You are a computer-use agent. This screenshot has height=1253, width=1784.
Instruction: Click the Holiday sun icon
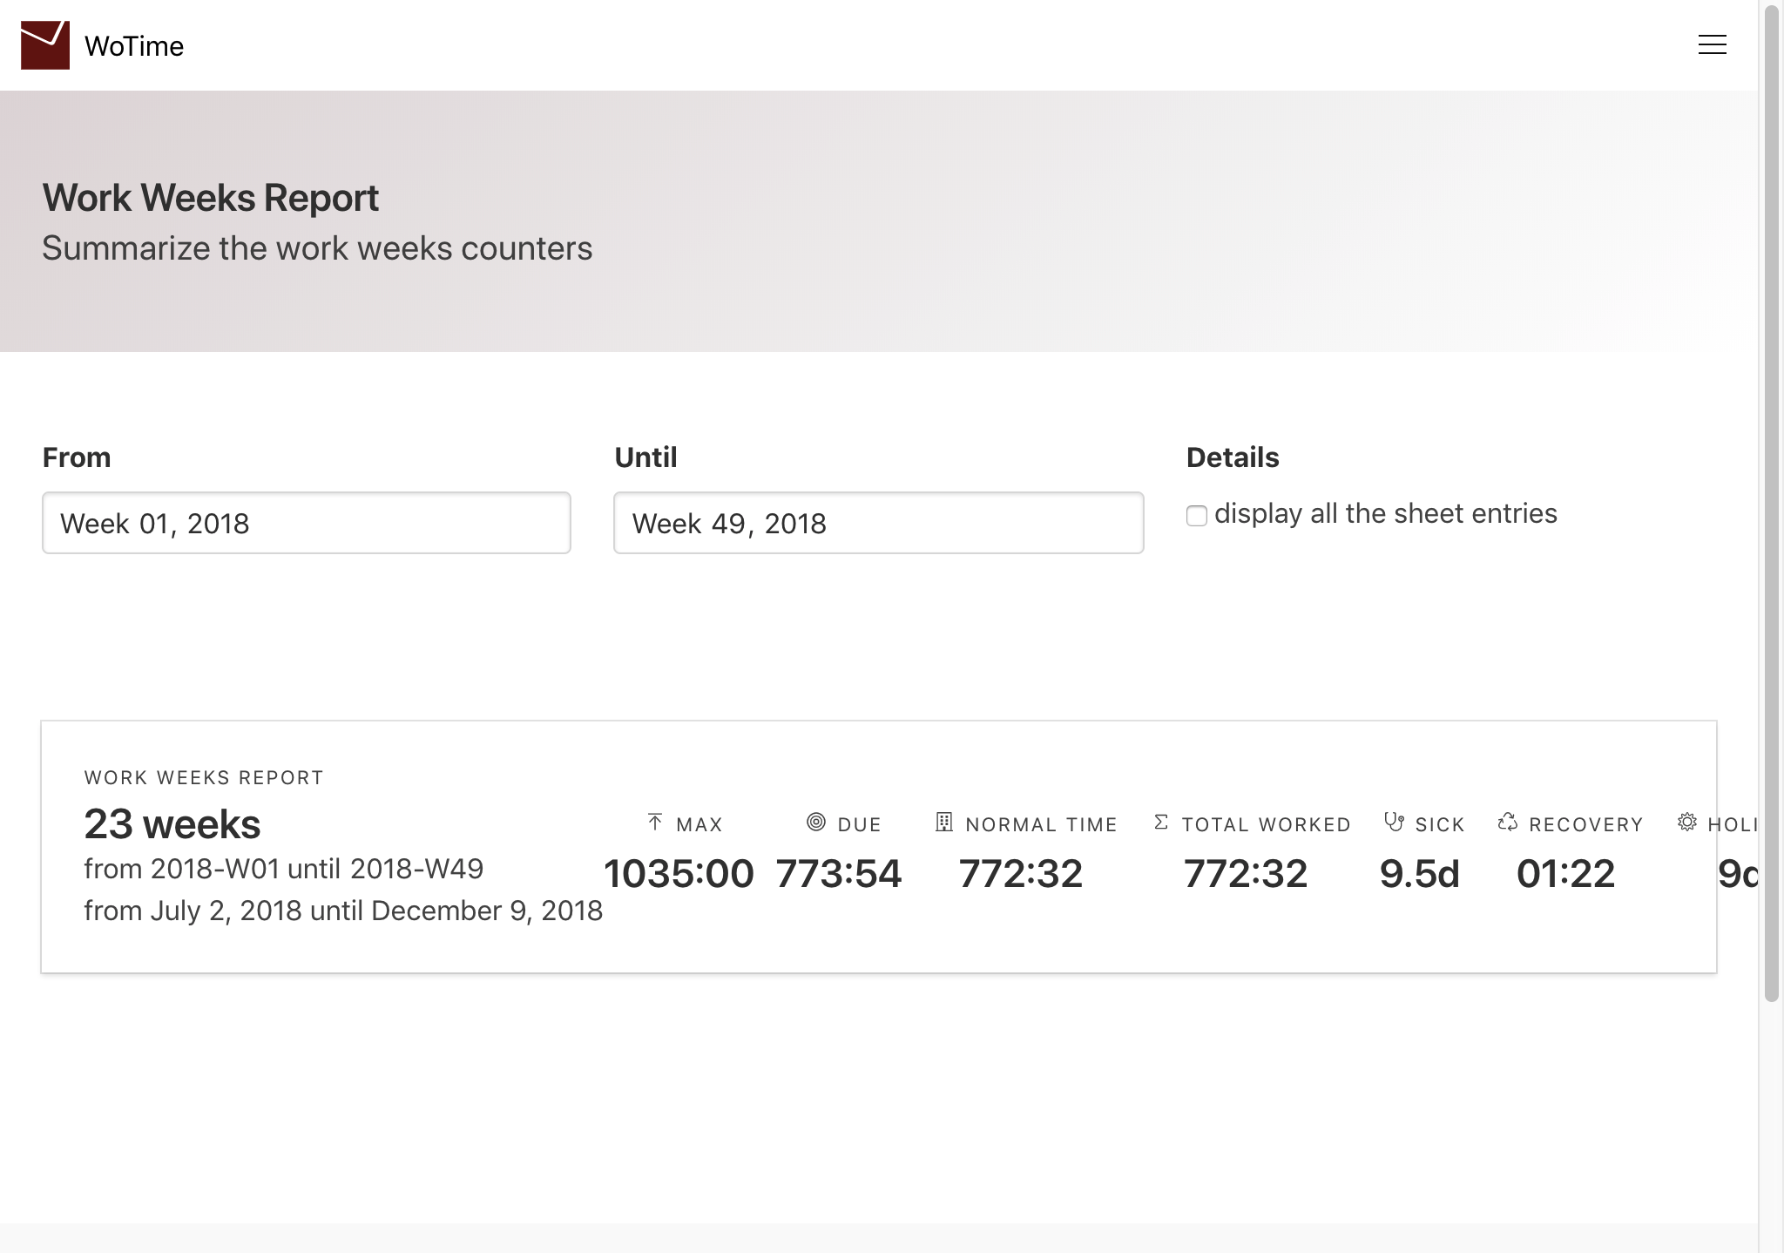point(1687,822)
